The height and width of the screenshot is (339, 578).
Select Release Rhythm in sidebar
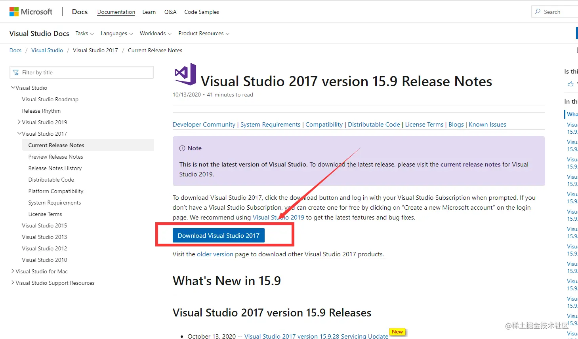(x=42, y=111)
